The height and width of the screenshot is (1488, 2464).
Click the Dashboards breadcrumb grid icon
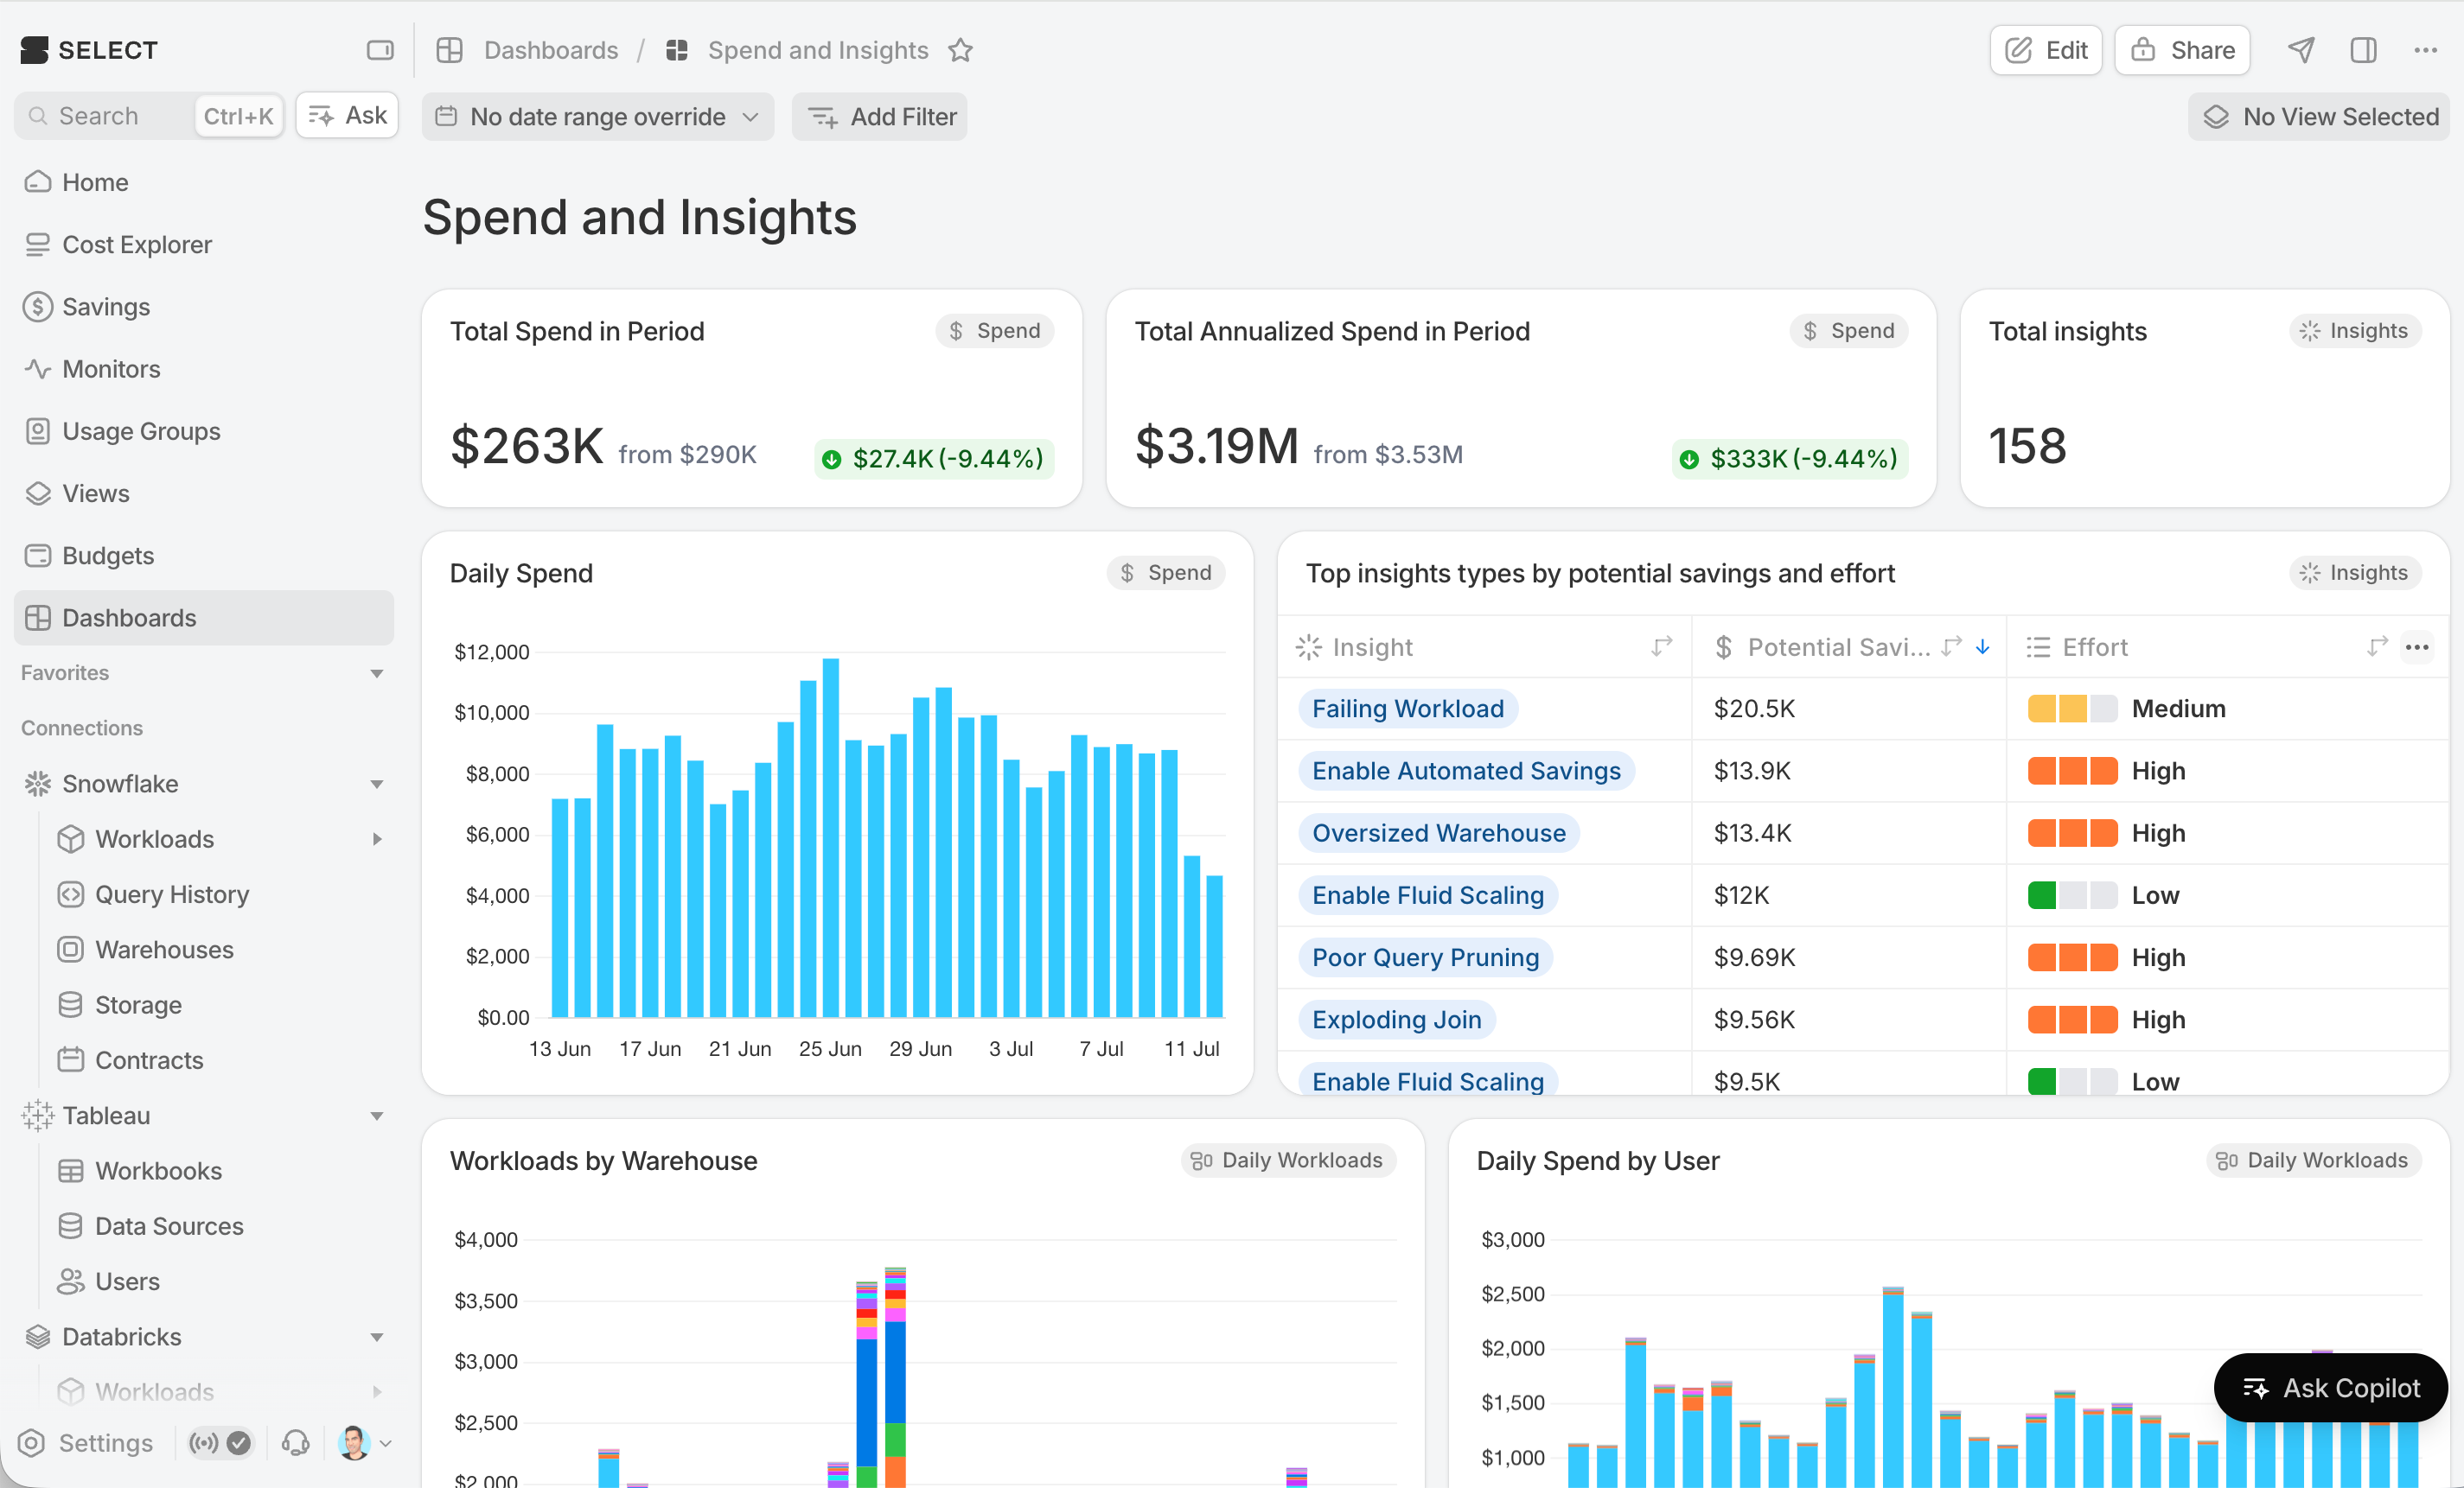pyautogui.click(x=449, y=50)
